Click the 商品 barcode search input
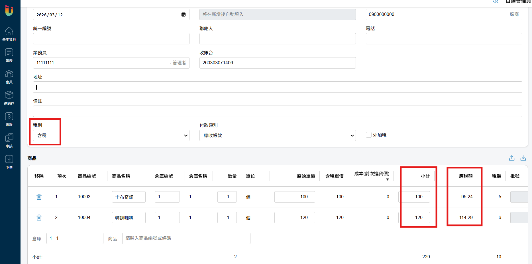The image size is (532, 264). [186, 238]
